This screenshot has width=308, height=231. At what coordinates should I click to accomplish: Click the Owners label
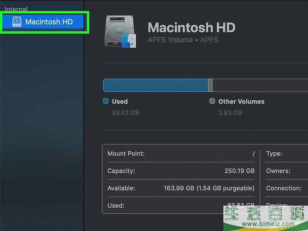pos(278,171)
